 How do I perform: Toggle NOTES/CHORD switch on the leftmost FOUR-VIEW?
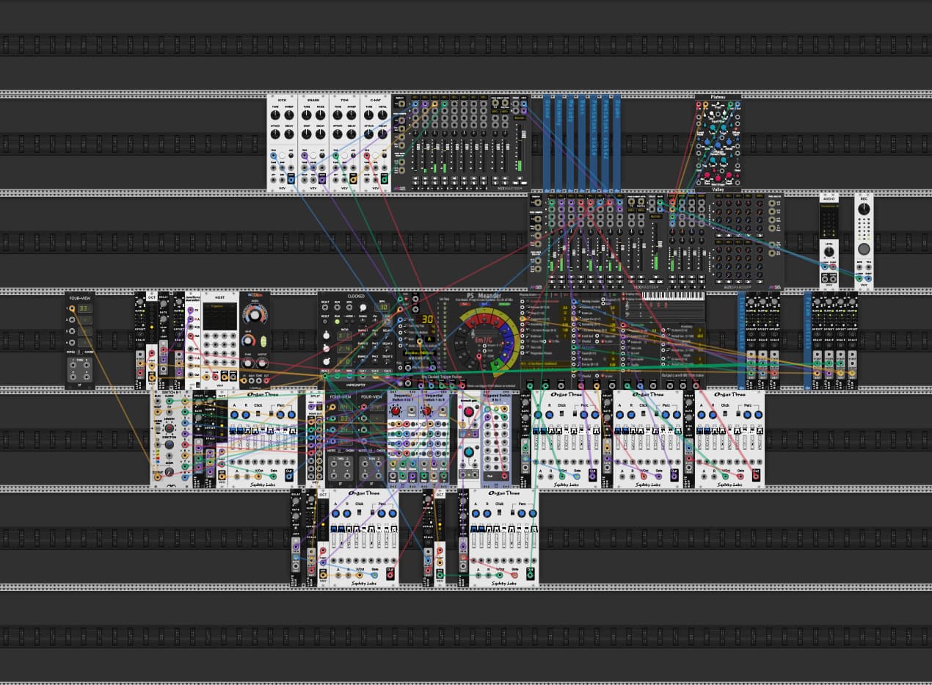(80, 352)
